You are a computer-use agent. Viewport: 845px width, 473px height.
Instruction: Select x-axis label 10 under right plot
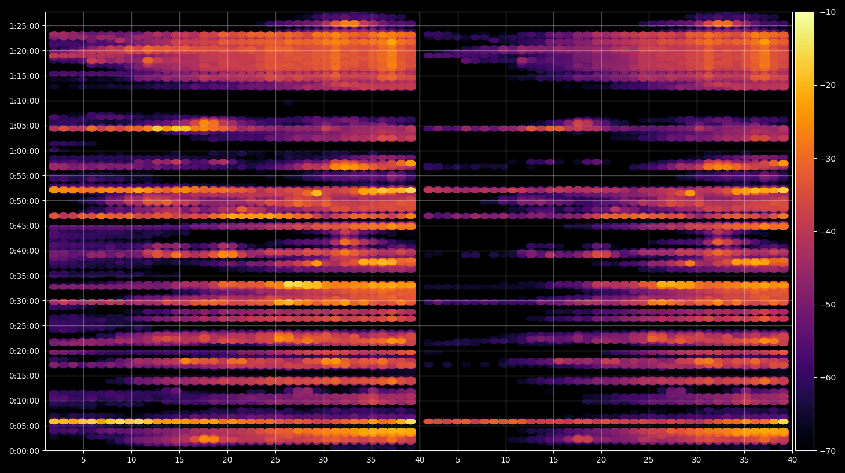tap(506, 460)
